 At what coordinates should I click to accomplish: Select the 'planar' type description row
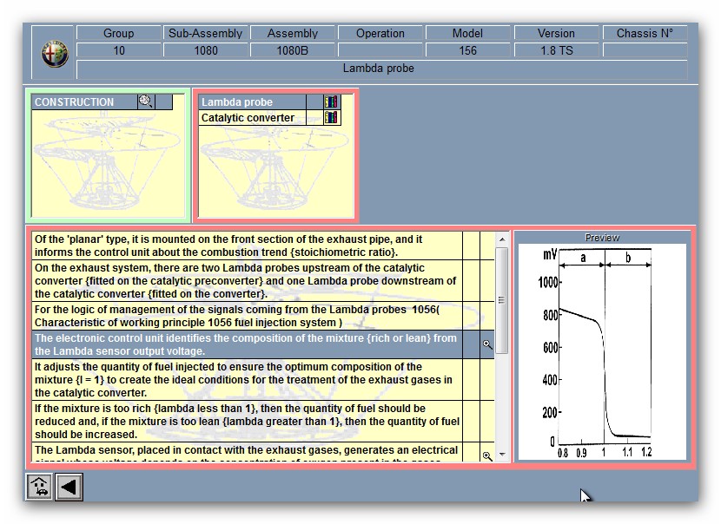[x=246, y=246]
